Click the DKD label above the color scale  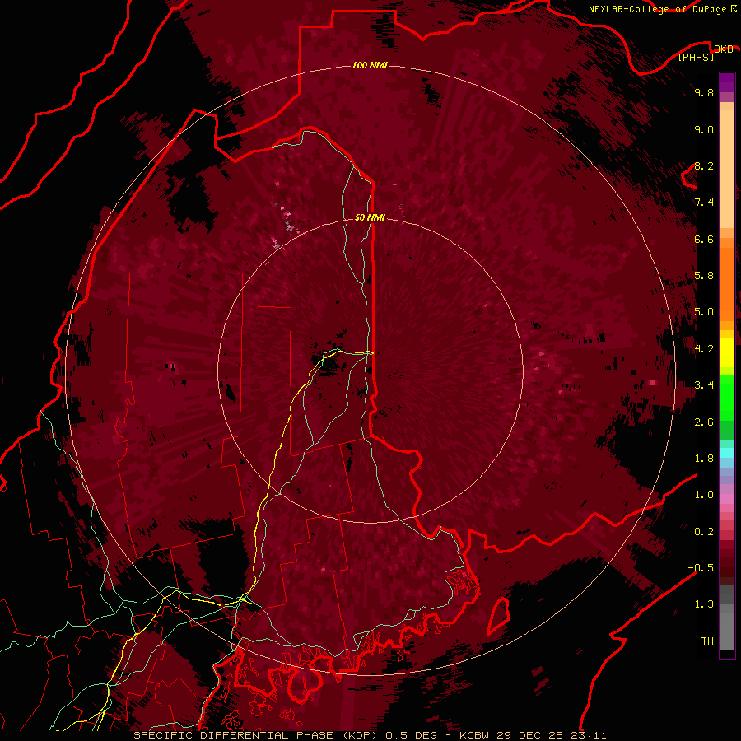(724, 49)
